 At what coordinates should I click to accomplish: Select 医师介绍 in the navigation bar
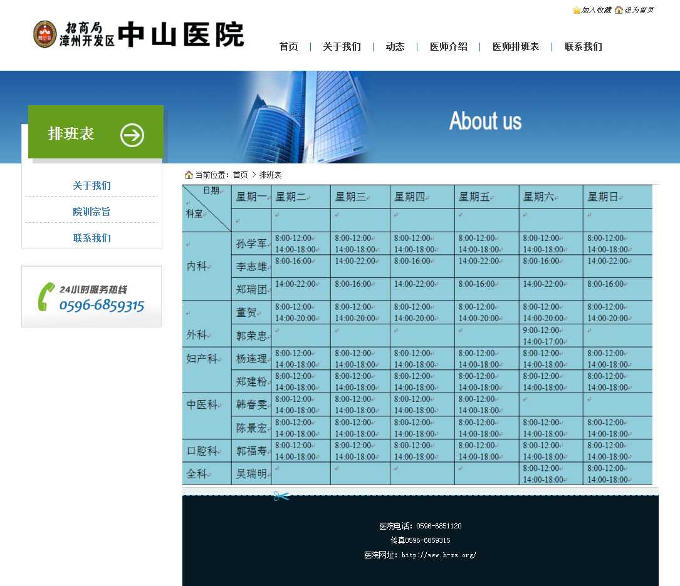point(448,47)
